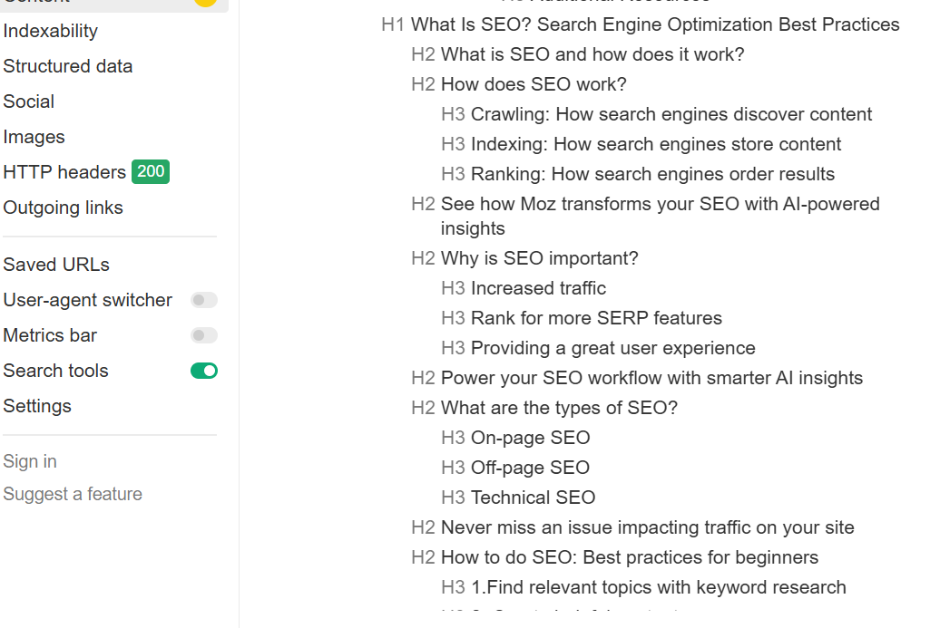The image size is (940, 628).
Task: Open the Indexability section
Action: click(51, 31)
